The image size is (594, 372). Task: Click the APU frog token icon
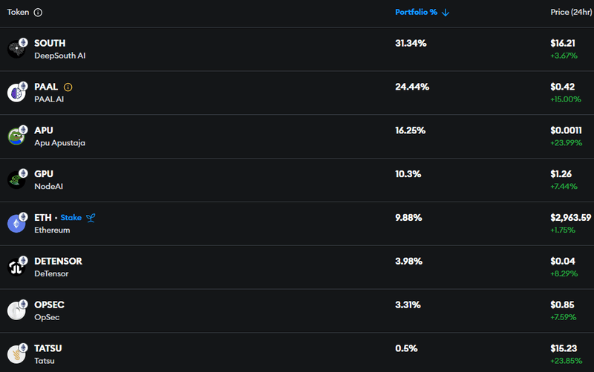click(x=16, y=136)
